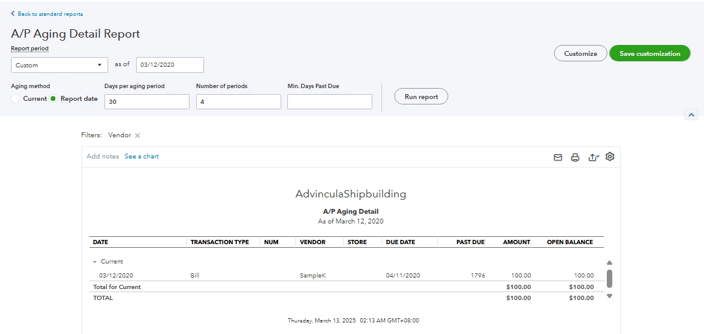The width and height of the screenshot is (704, 334).
Task: Click the STORE column header
Action: [x=357, y=242]
